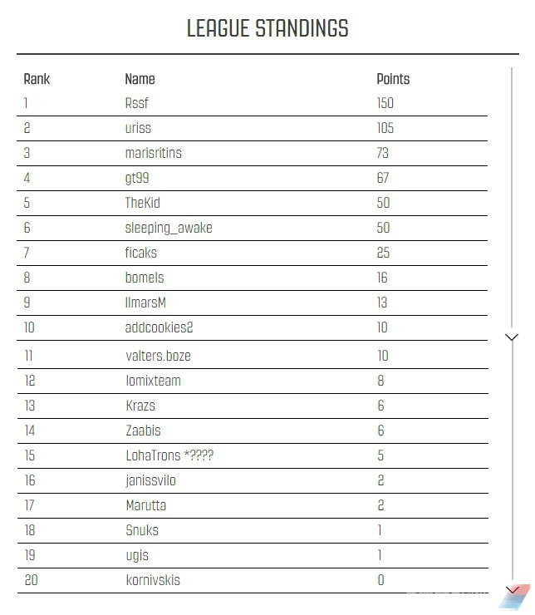Select the Name column header
This screenshot has width=535, height=615.
pos(140,79)
